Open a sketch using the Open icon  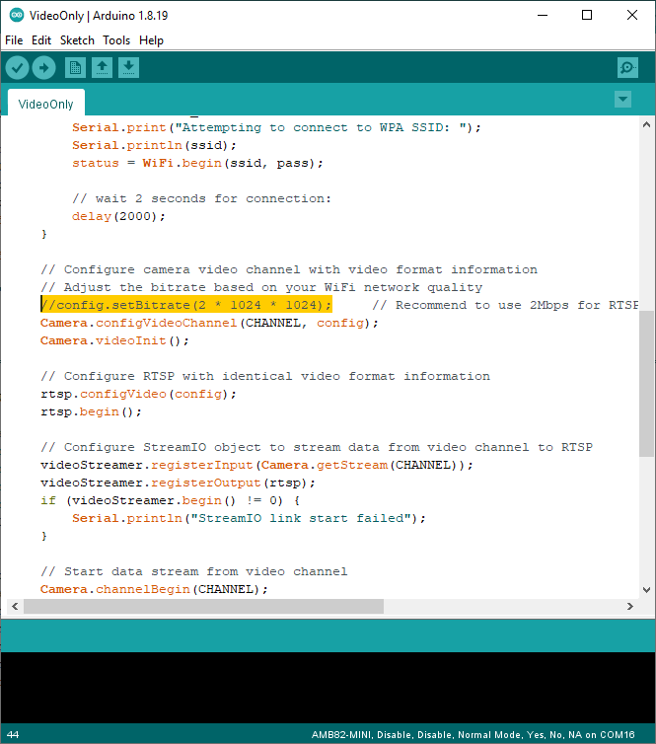102,67
